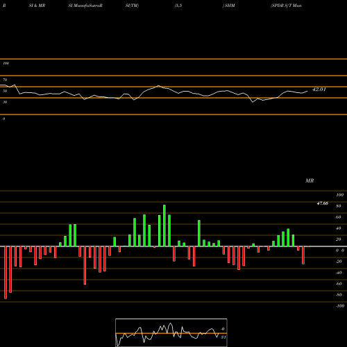The width and height of the screenshot is (347, 347).
Task: Click the '20' label on MR axis
Action: tap(339, 239)
